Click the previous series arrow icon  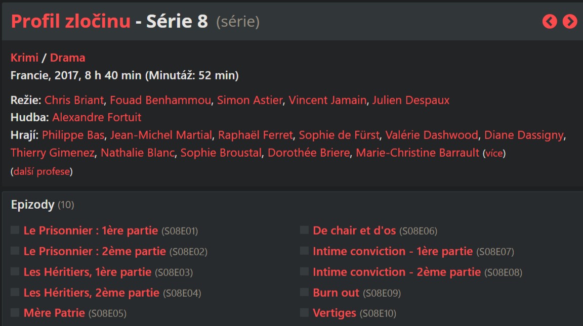[550, 21]
